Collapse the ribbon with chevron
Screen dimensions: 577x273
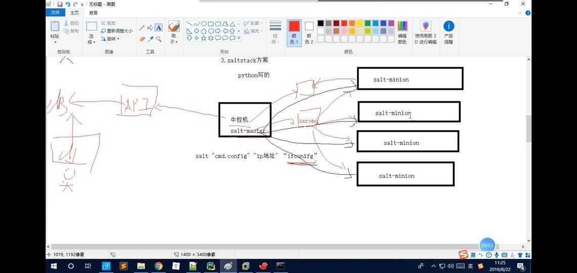tap(521, 13)
